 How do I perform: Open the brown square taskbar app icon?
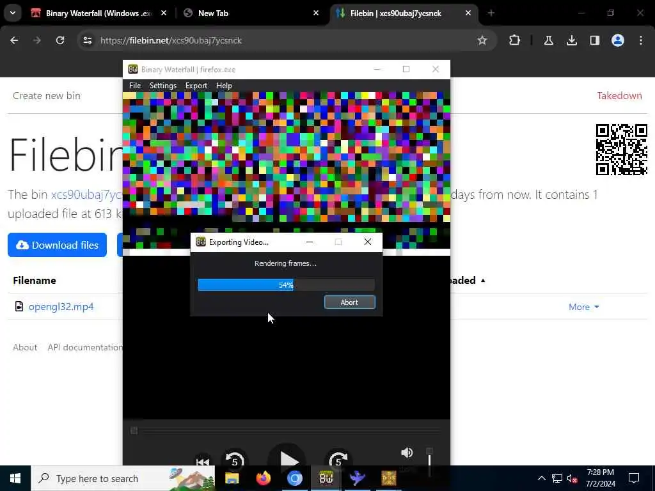pos(388,478)
